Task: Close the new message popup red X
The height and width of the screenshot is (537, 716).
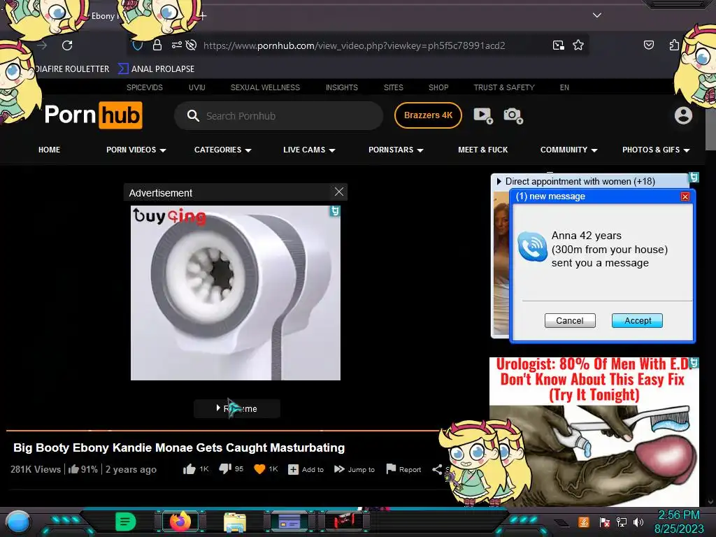Action: pos(685,196)
